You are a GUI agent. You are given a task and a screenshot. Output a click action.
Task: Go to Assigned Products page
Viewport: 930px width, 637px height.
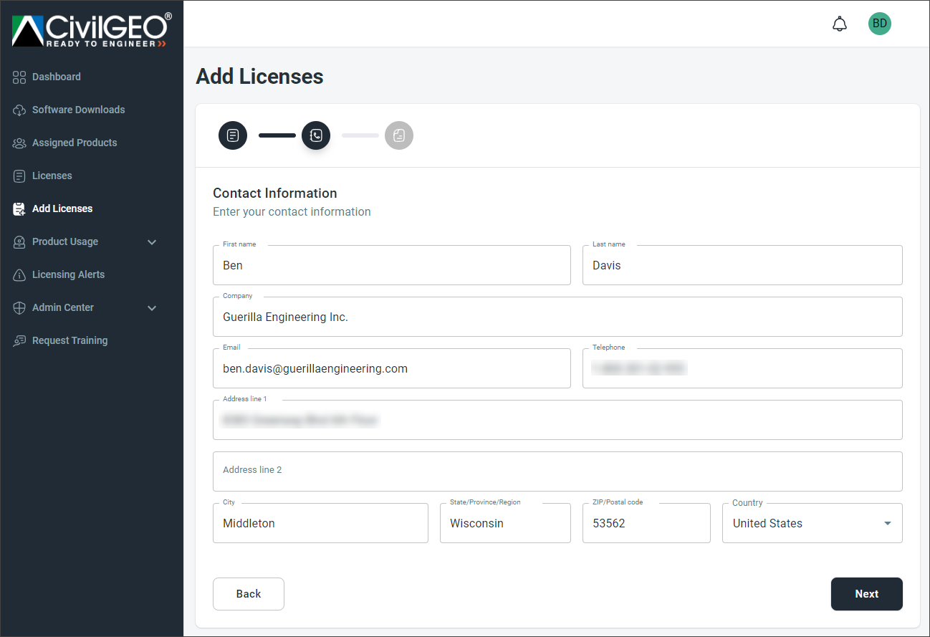[x=74, y=143]
